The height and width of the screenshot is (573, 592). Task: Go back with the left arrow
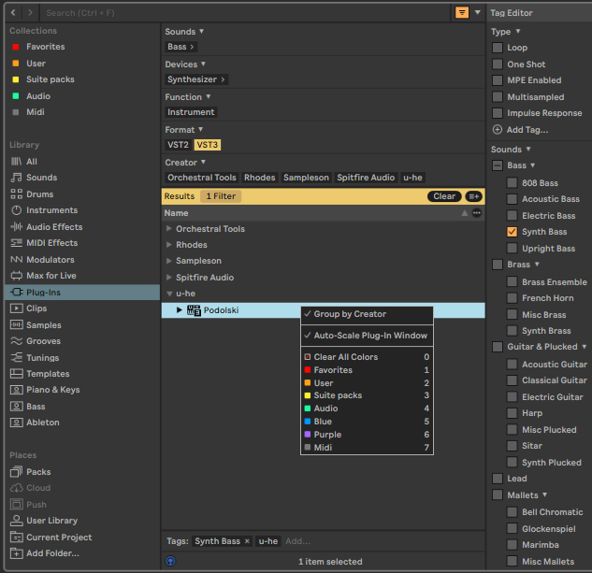pos(13,13)
